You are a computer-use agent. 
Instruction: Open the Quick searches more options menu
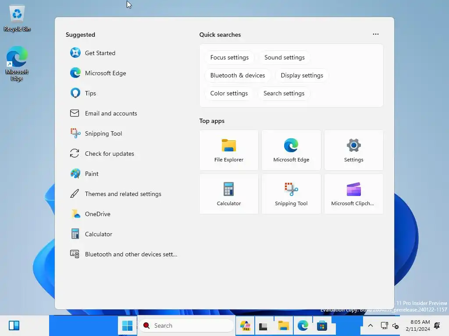376,34
